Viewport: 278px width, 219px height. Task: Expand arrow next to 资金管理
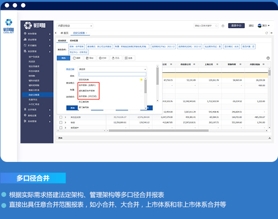[x=50, y=40]
